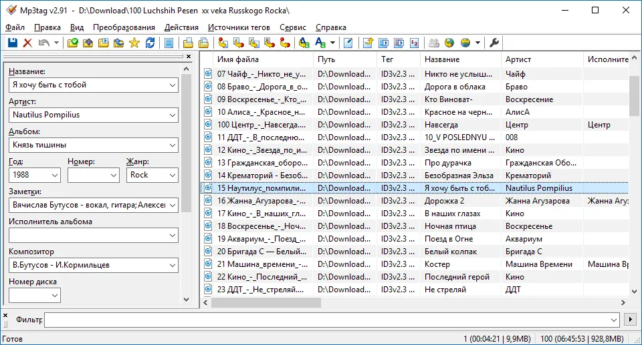The image size is (642, 345).
Task: Open the Правка menu
Action: point(47,27)
